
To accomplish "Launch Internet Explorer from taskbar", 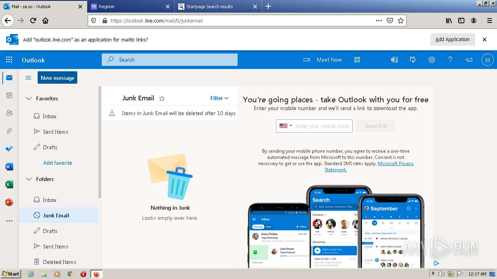I will point(31,274).
